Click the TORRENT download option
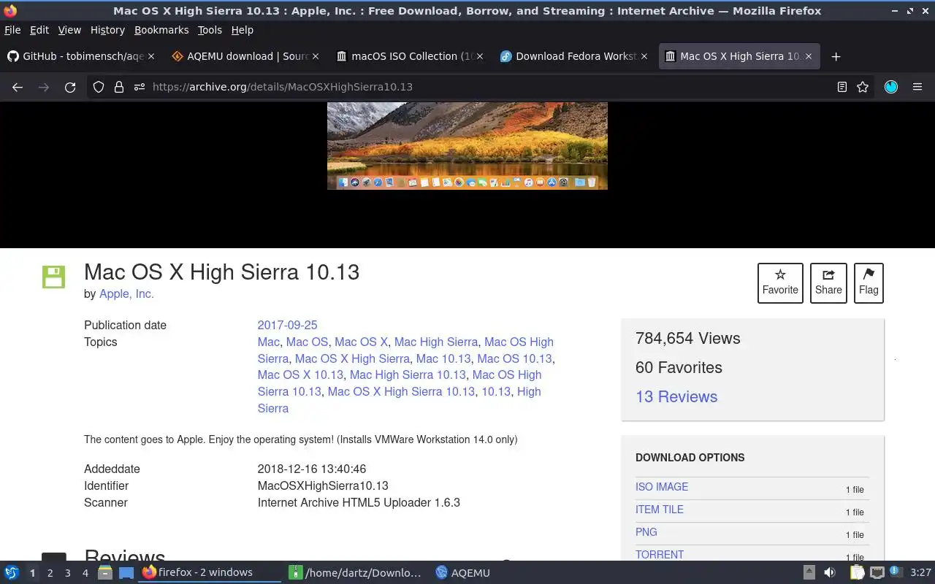Image resolution: width=935 pixels, height=584 pixels. click(660, 555)
